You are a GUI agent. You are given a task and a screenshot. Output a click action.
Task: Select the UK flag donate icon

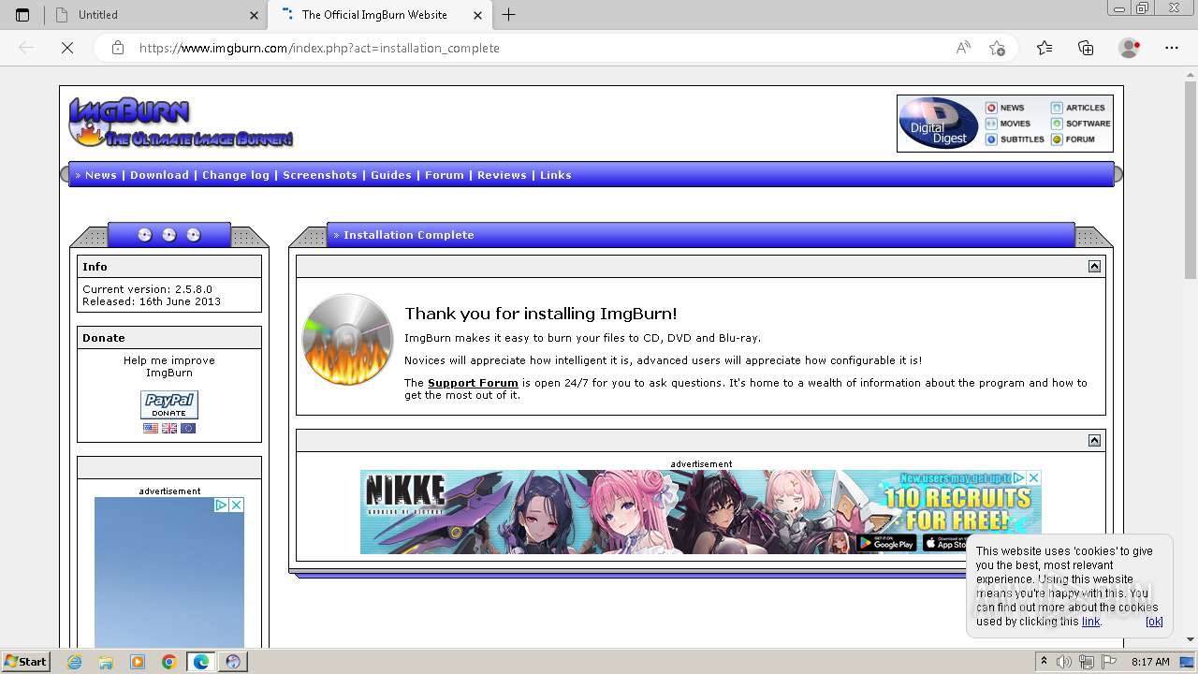(169, 428)
